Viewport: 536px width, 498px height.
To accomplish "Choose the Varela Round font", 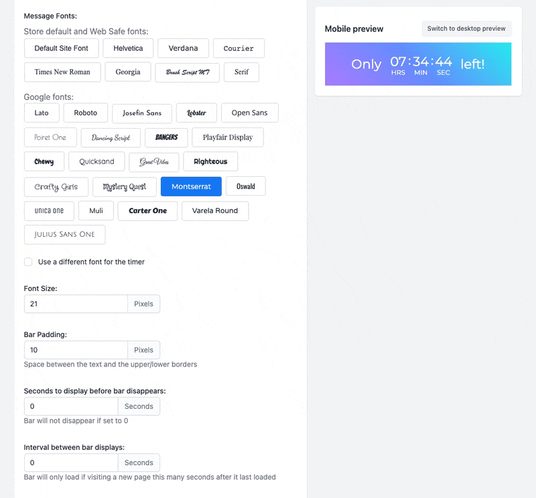I will (x=215, y=210).
